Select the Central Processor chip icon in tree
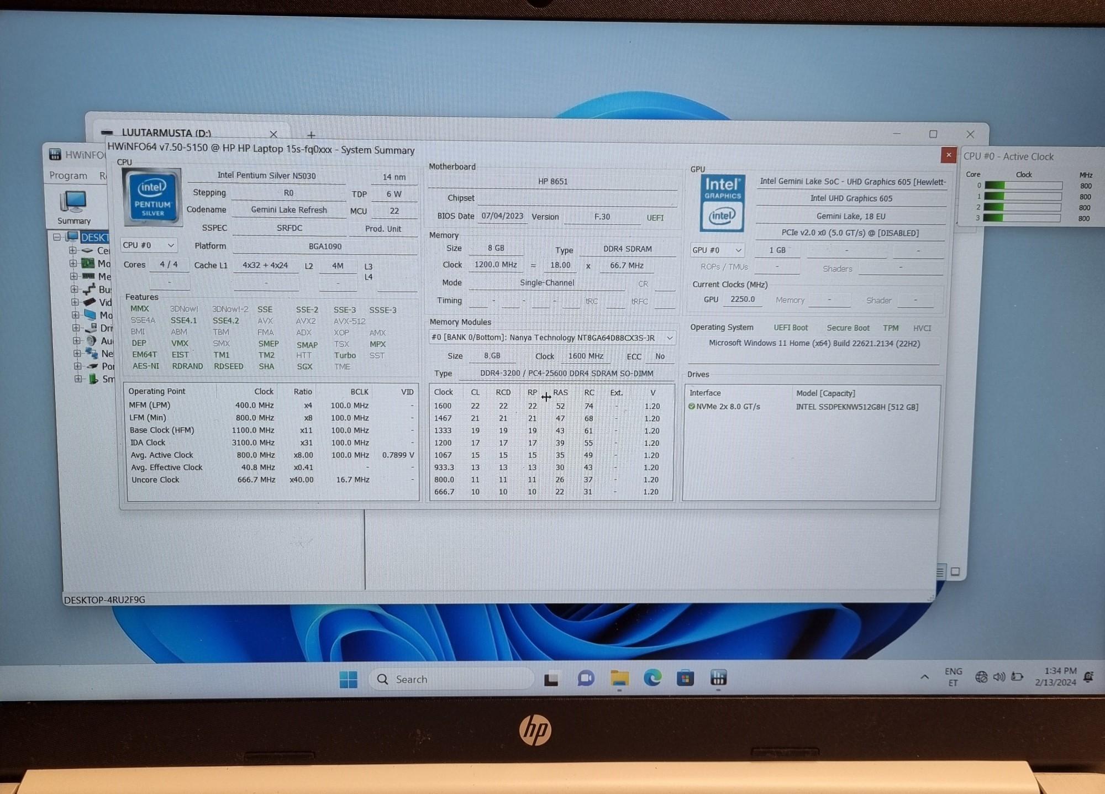 pyautogui.click(x=87, y=250)
